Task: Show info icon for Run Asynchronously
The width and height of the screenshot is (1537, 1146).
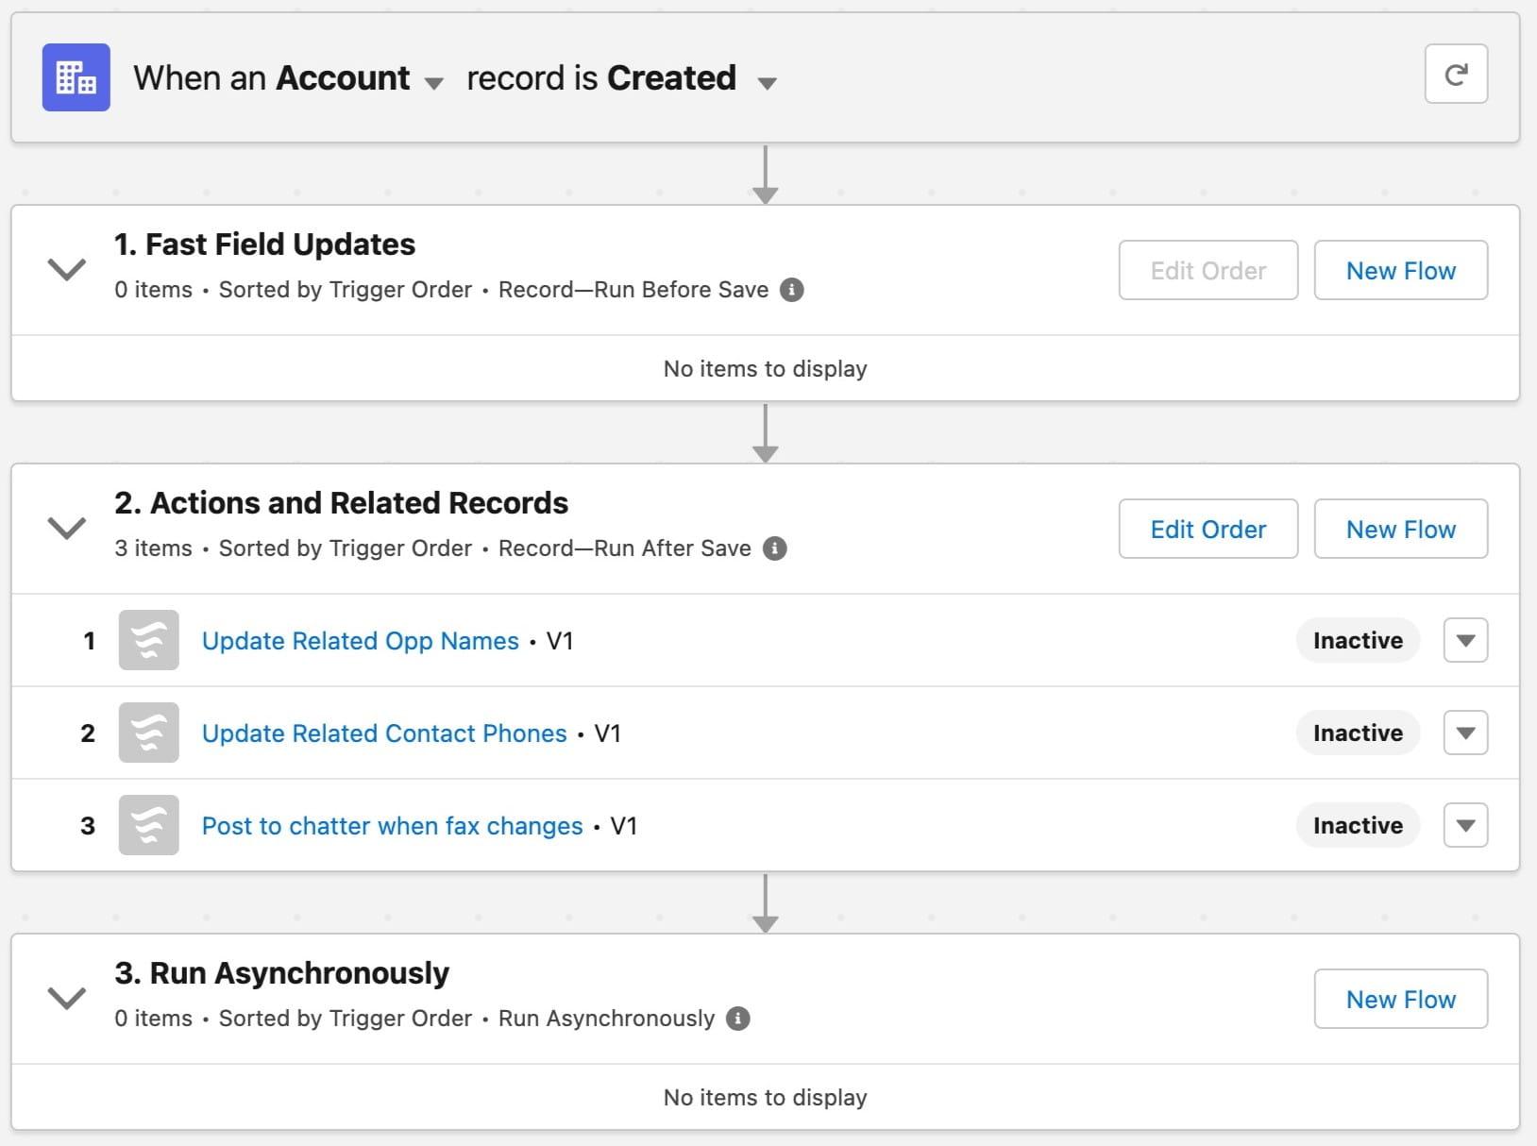Action: (738, 1019)
